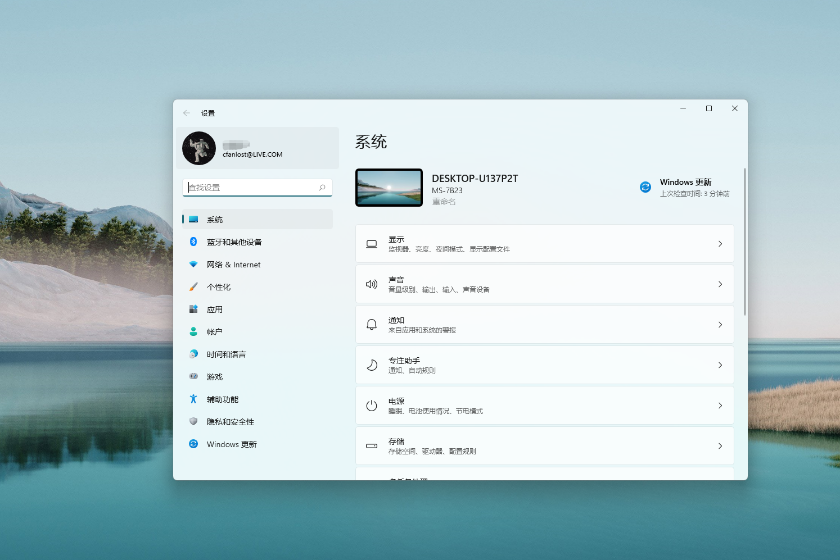
Task: Click the vertical scrollbar in the 系统 panel
Action: pyautogui.click(x=745, y=242)
